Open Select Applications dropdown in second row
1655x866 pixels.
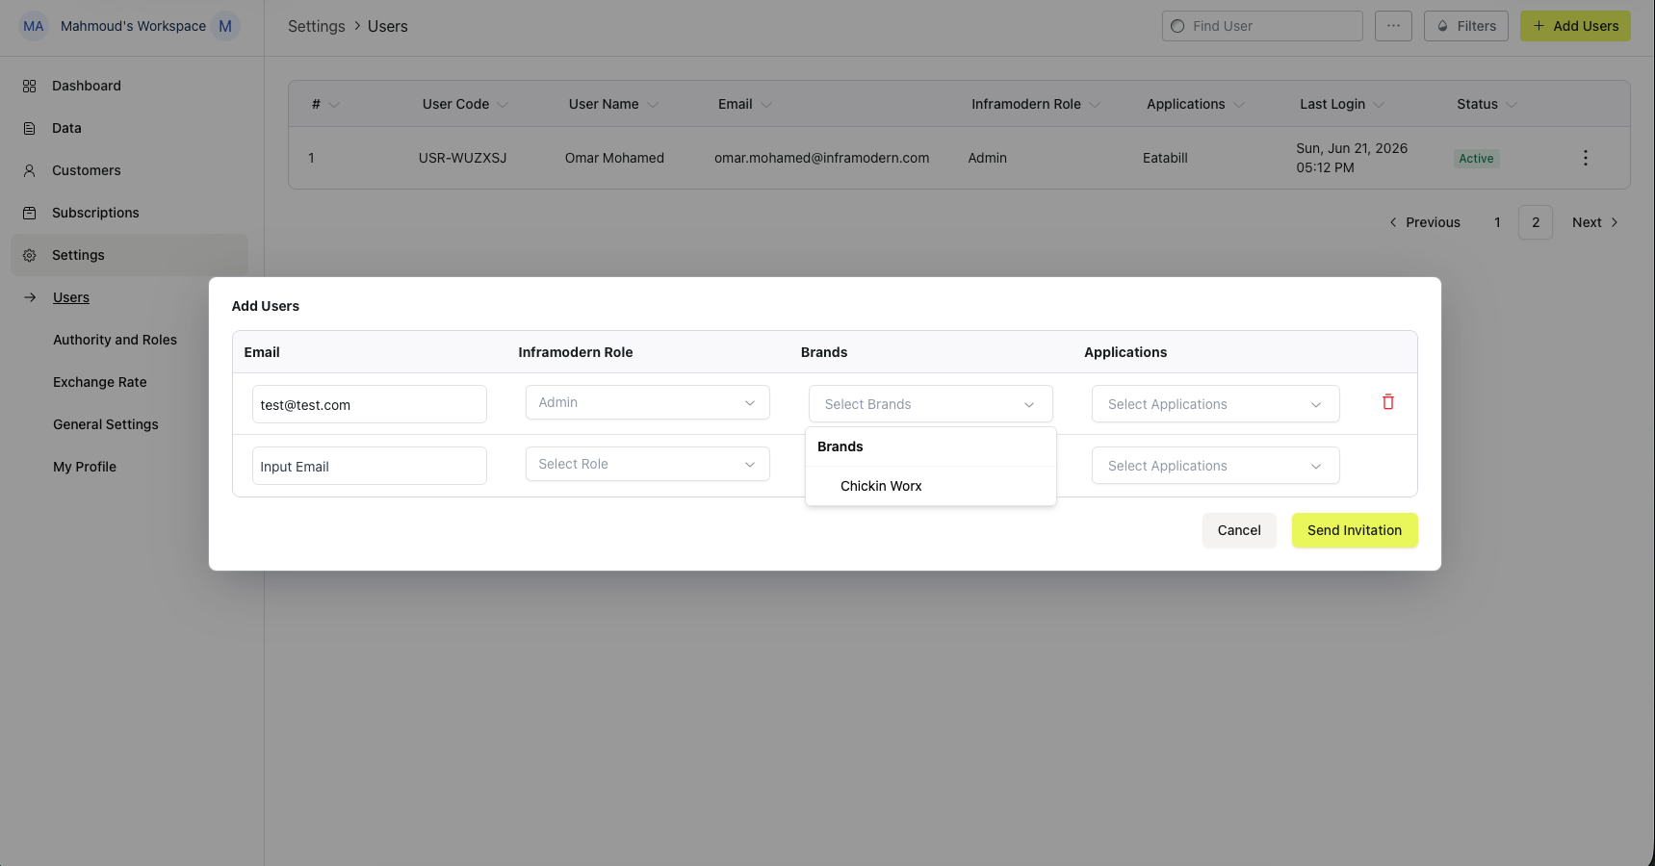point(1215,466)
